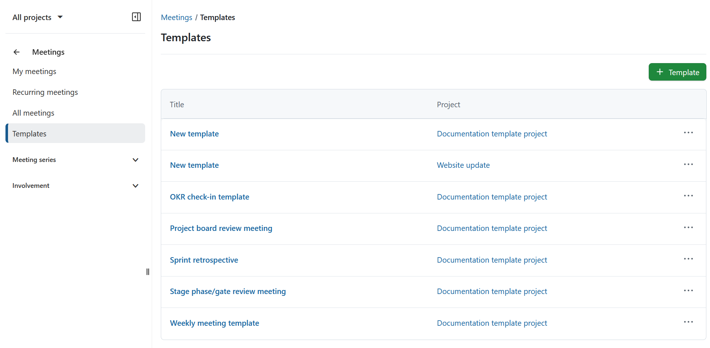Image resolution: width=710 pixels, height=348 pixels.
Task: Click the green Template button
Action: click(x=677, y=72)
